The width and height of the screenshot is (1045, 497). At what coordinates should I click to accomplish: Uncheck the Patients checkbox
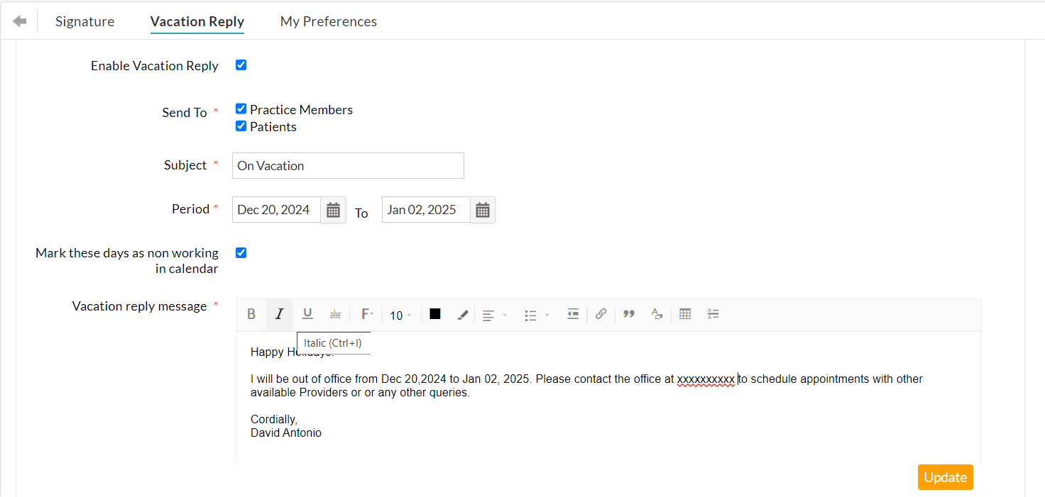[241, 126]
